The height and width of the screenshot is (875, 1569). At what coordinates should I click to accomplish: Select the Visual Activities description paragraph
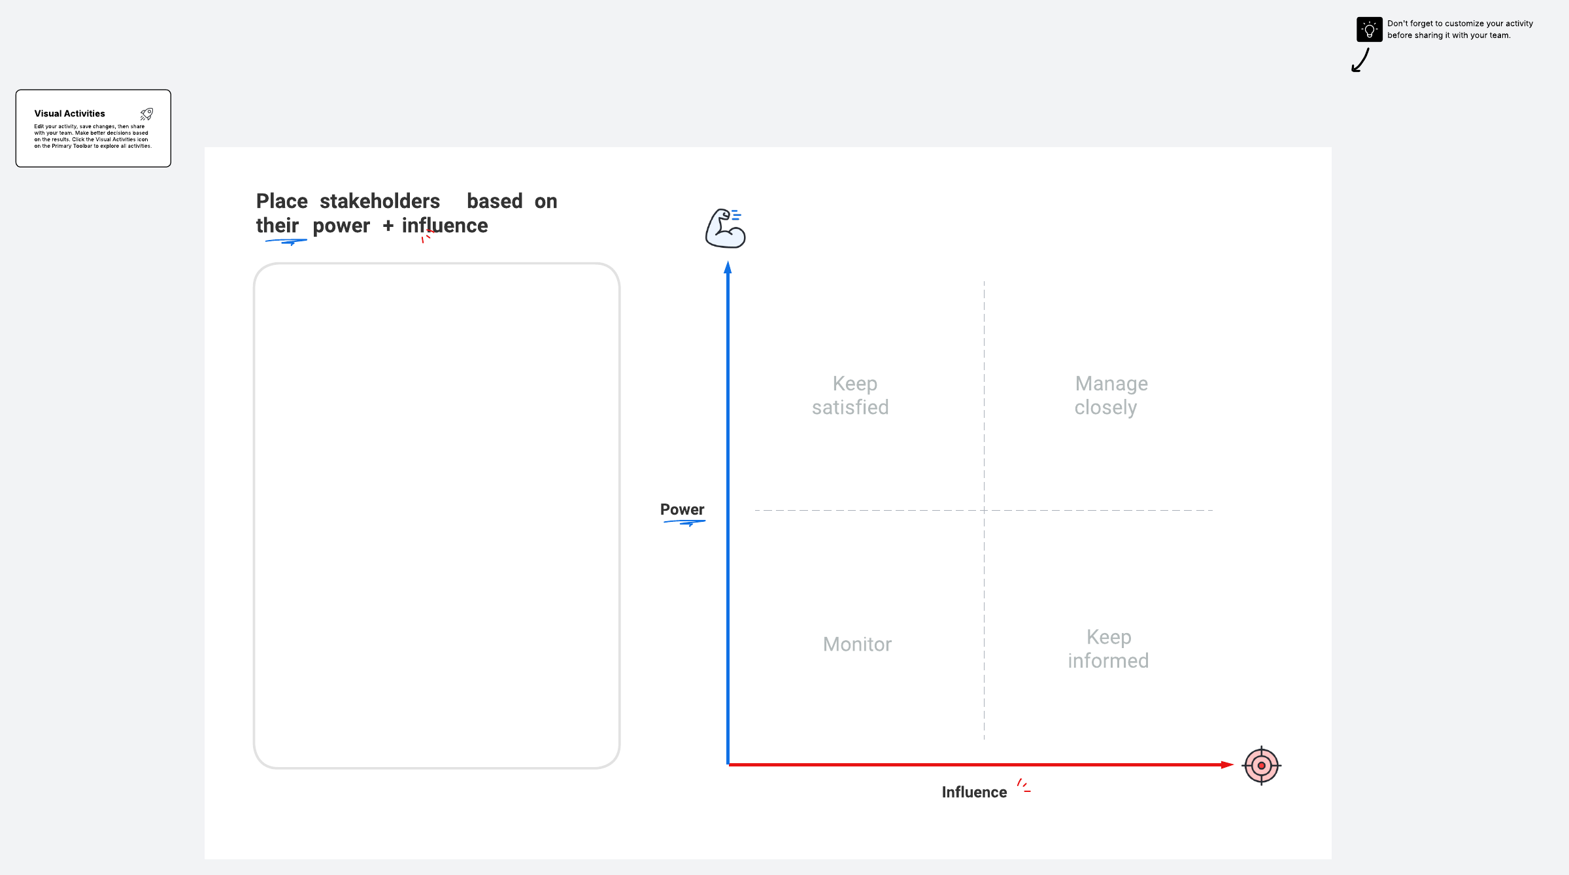click(x=93, y=136)
